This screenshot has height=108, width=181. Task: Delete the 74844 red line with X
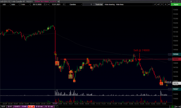(x=171, y=59)
